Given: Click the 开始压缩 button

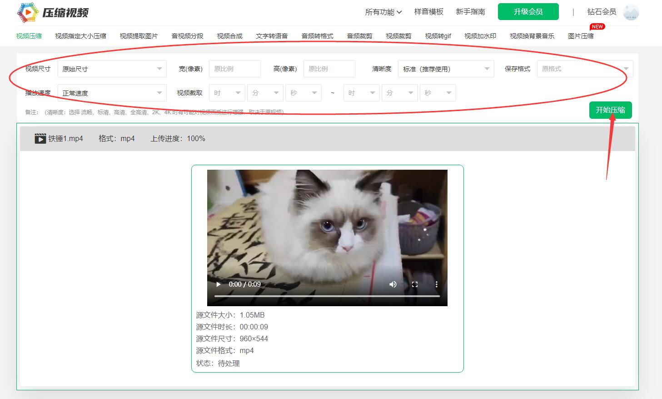Looking at the screenshot, I should [x=611, y=110].
